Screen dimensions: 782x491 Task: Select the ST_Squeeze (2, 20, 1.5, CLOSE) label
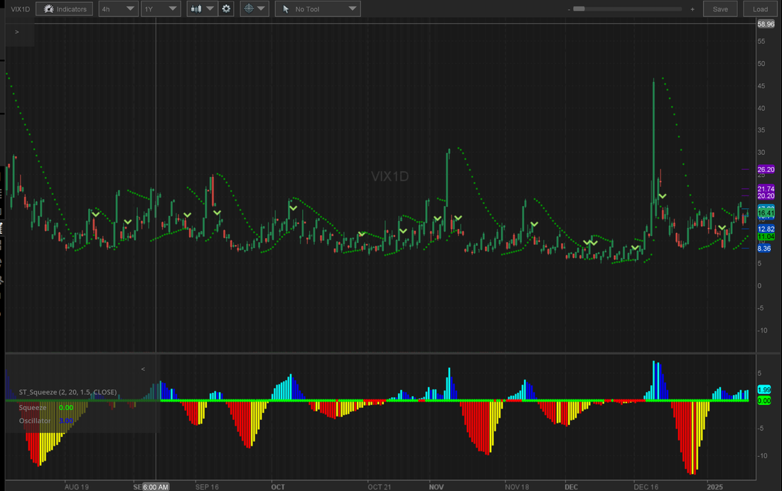point(68,392)
